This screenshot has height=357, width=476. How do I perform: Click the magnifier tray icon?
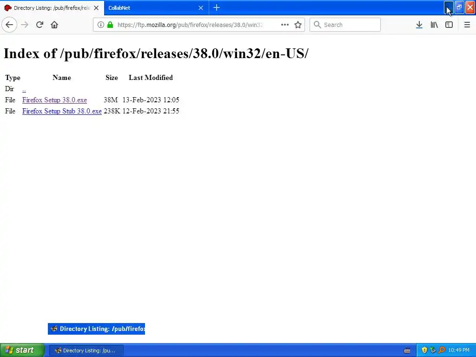click(442, 350)
